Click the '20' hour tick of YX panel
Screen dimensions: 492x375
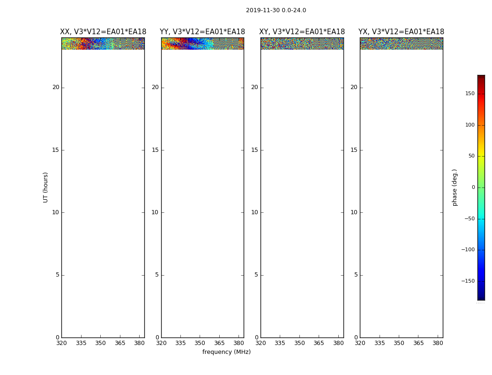[354, 87]
